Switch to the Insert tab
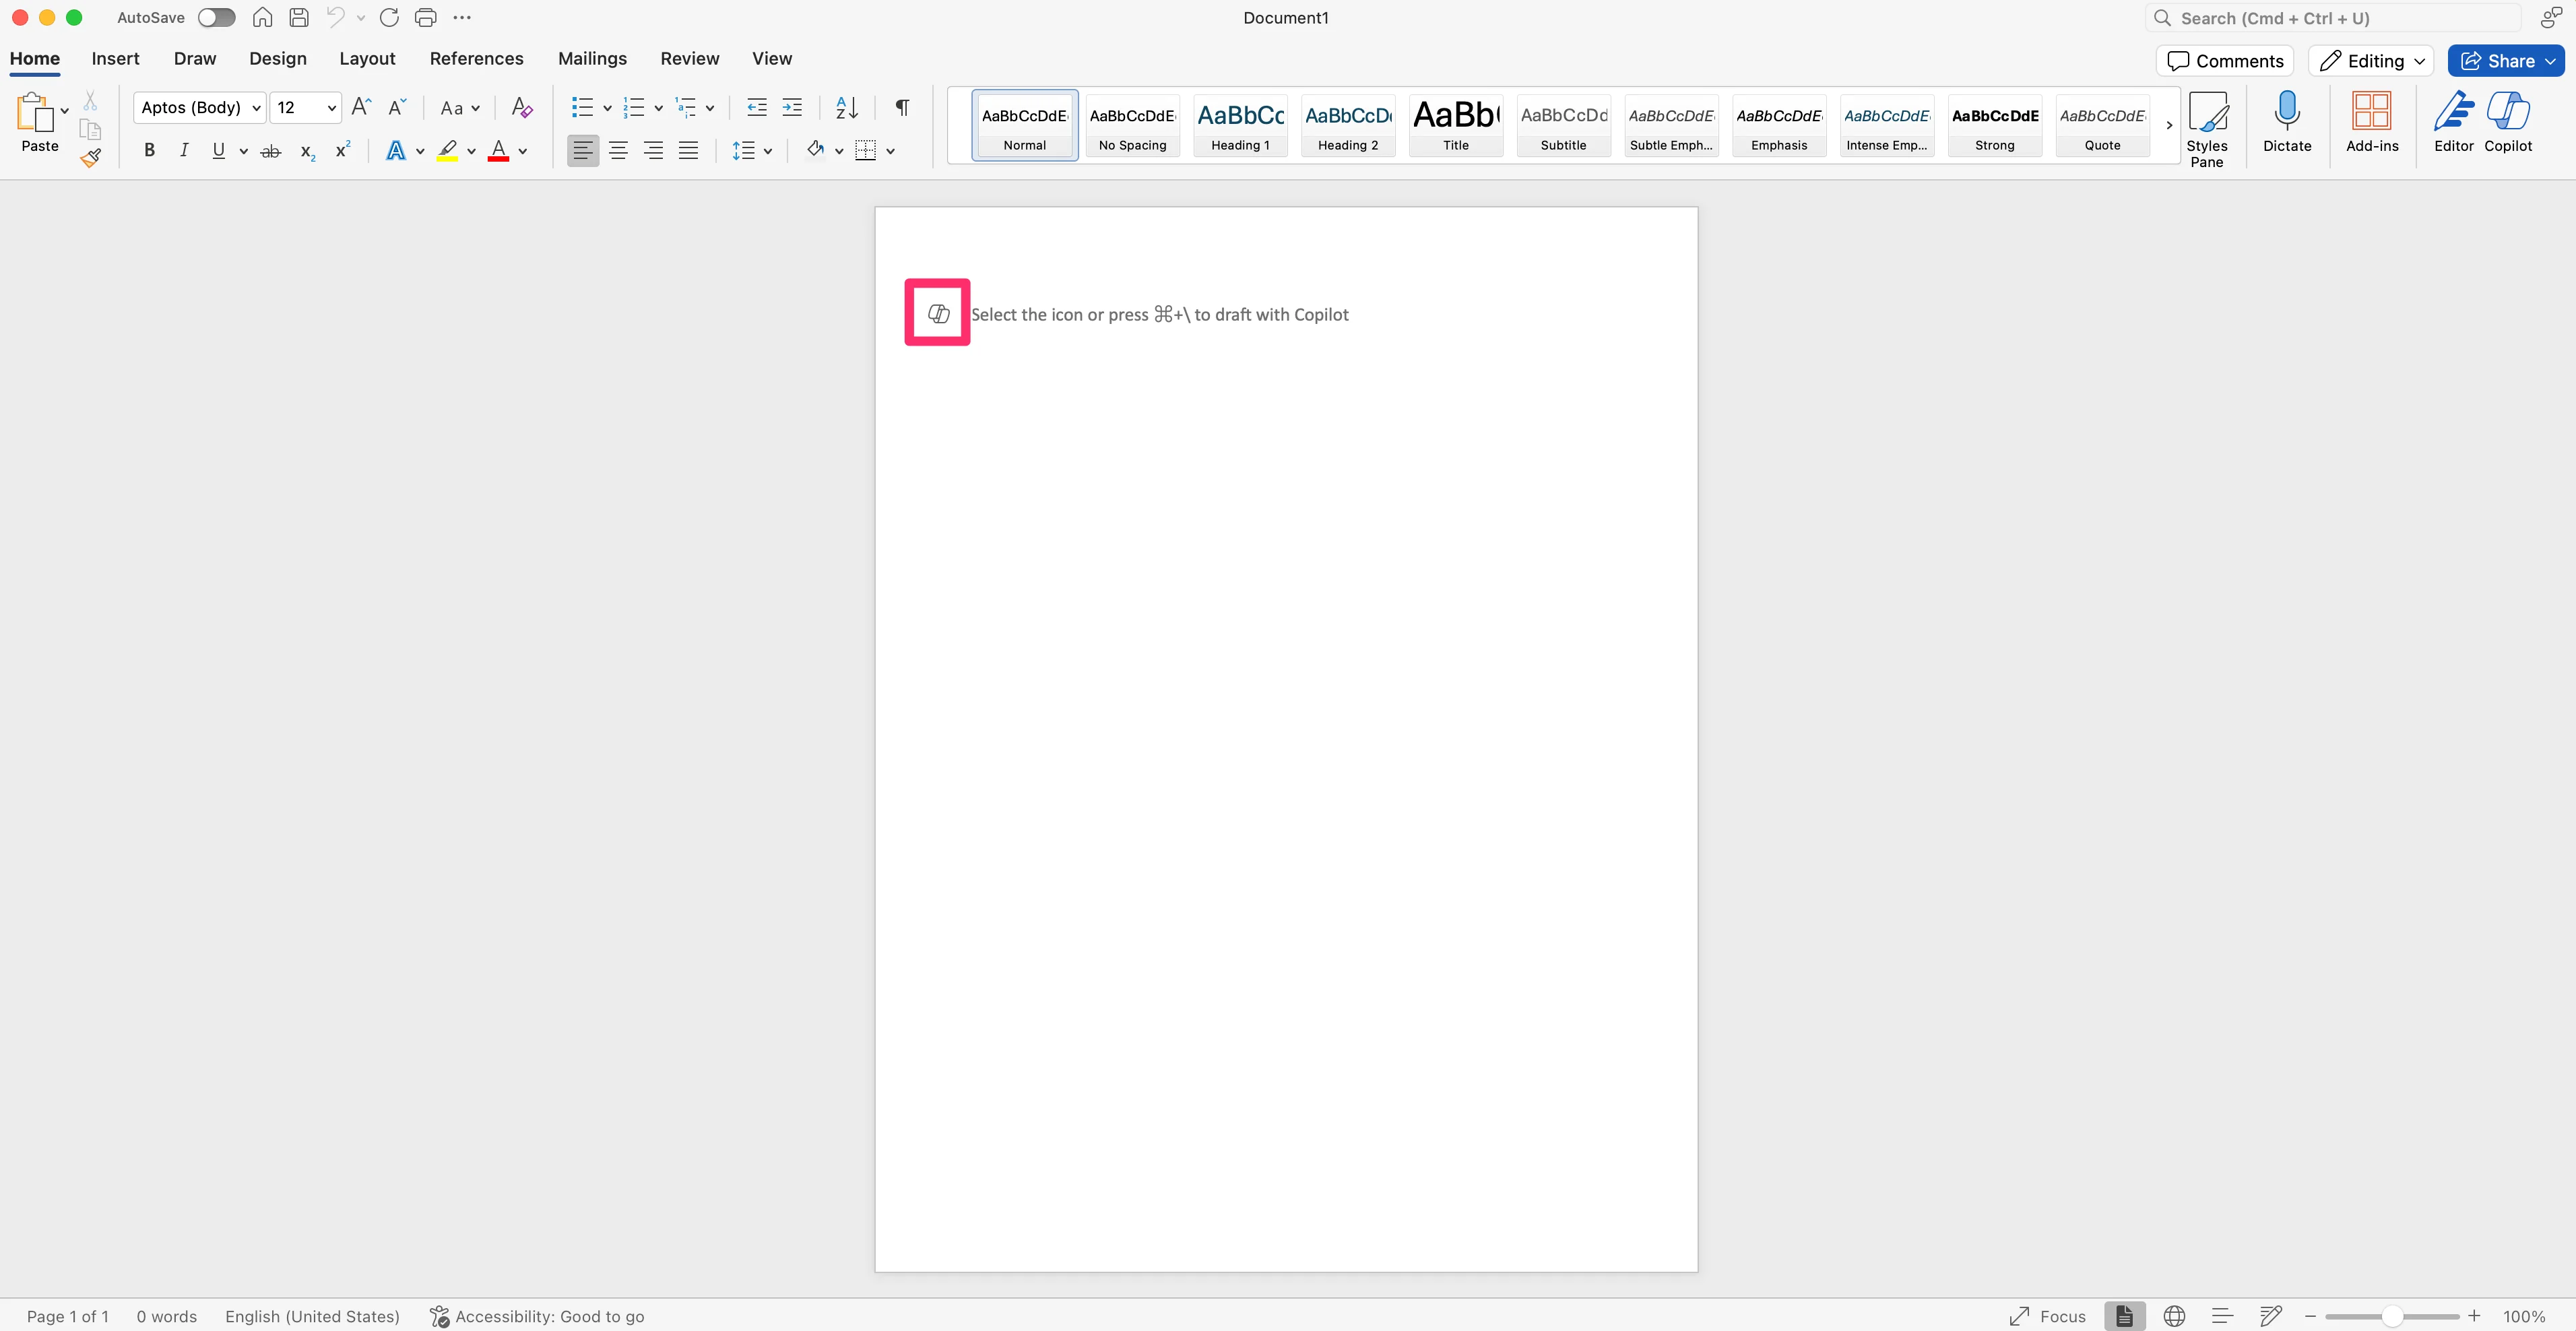The image size is (2576, 1331). pyautogui.click(x=115, y=58)
